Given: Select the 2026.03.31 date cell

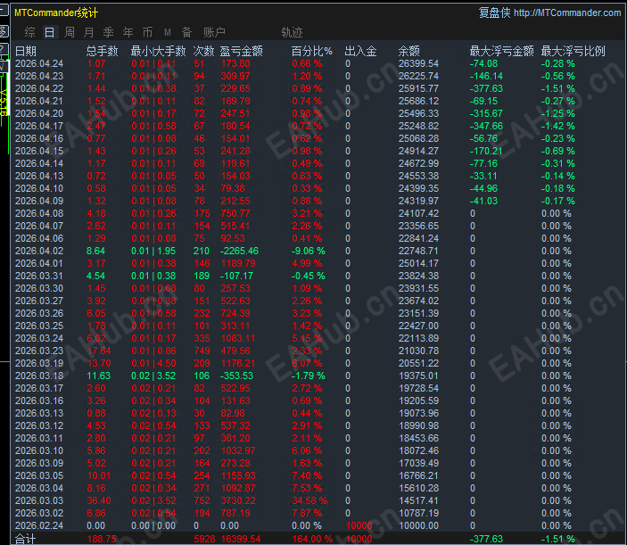Looking at the screenshot, I should tap(39, 276).
